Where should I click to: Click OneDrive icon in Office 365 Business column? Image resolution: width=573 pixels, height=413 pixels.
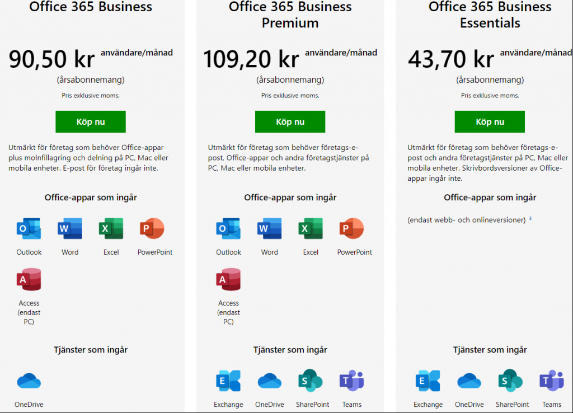click(29, 381)
